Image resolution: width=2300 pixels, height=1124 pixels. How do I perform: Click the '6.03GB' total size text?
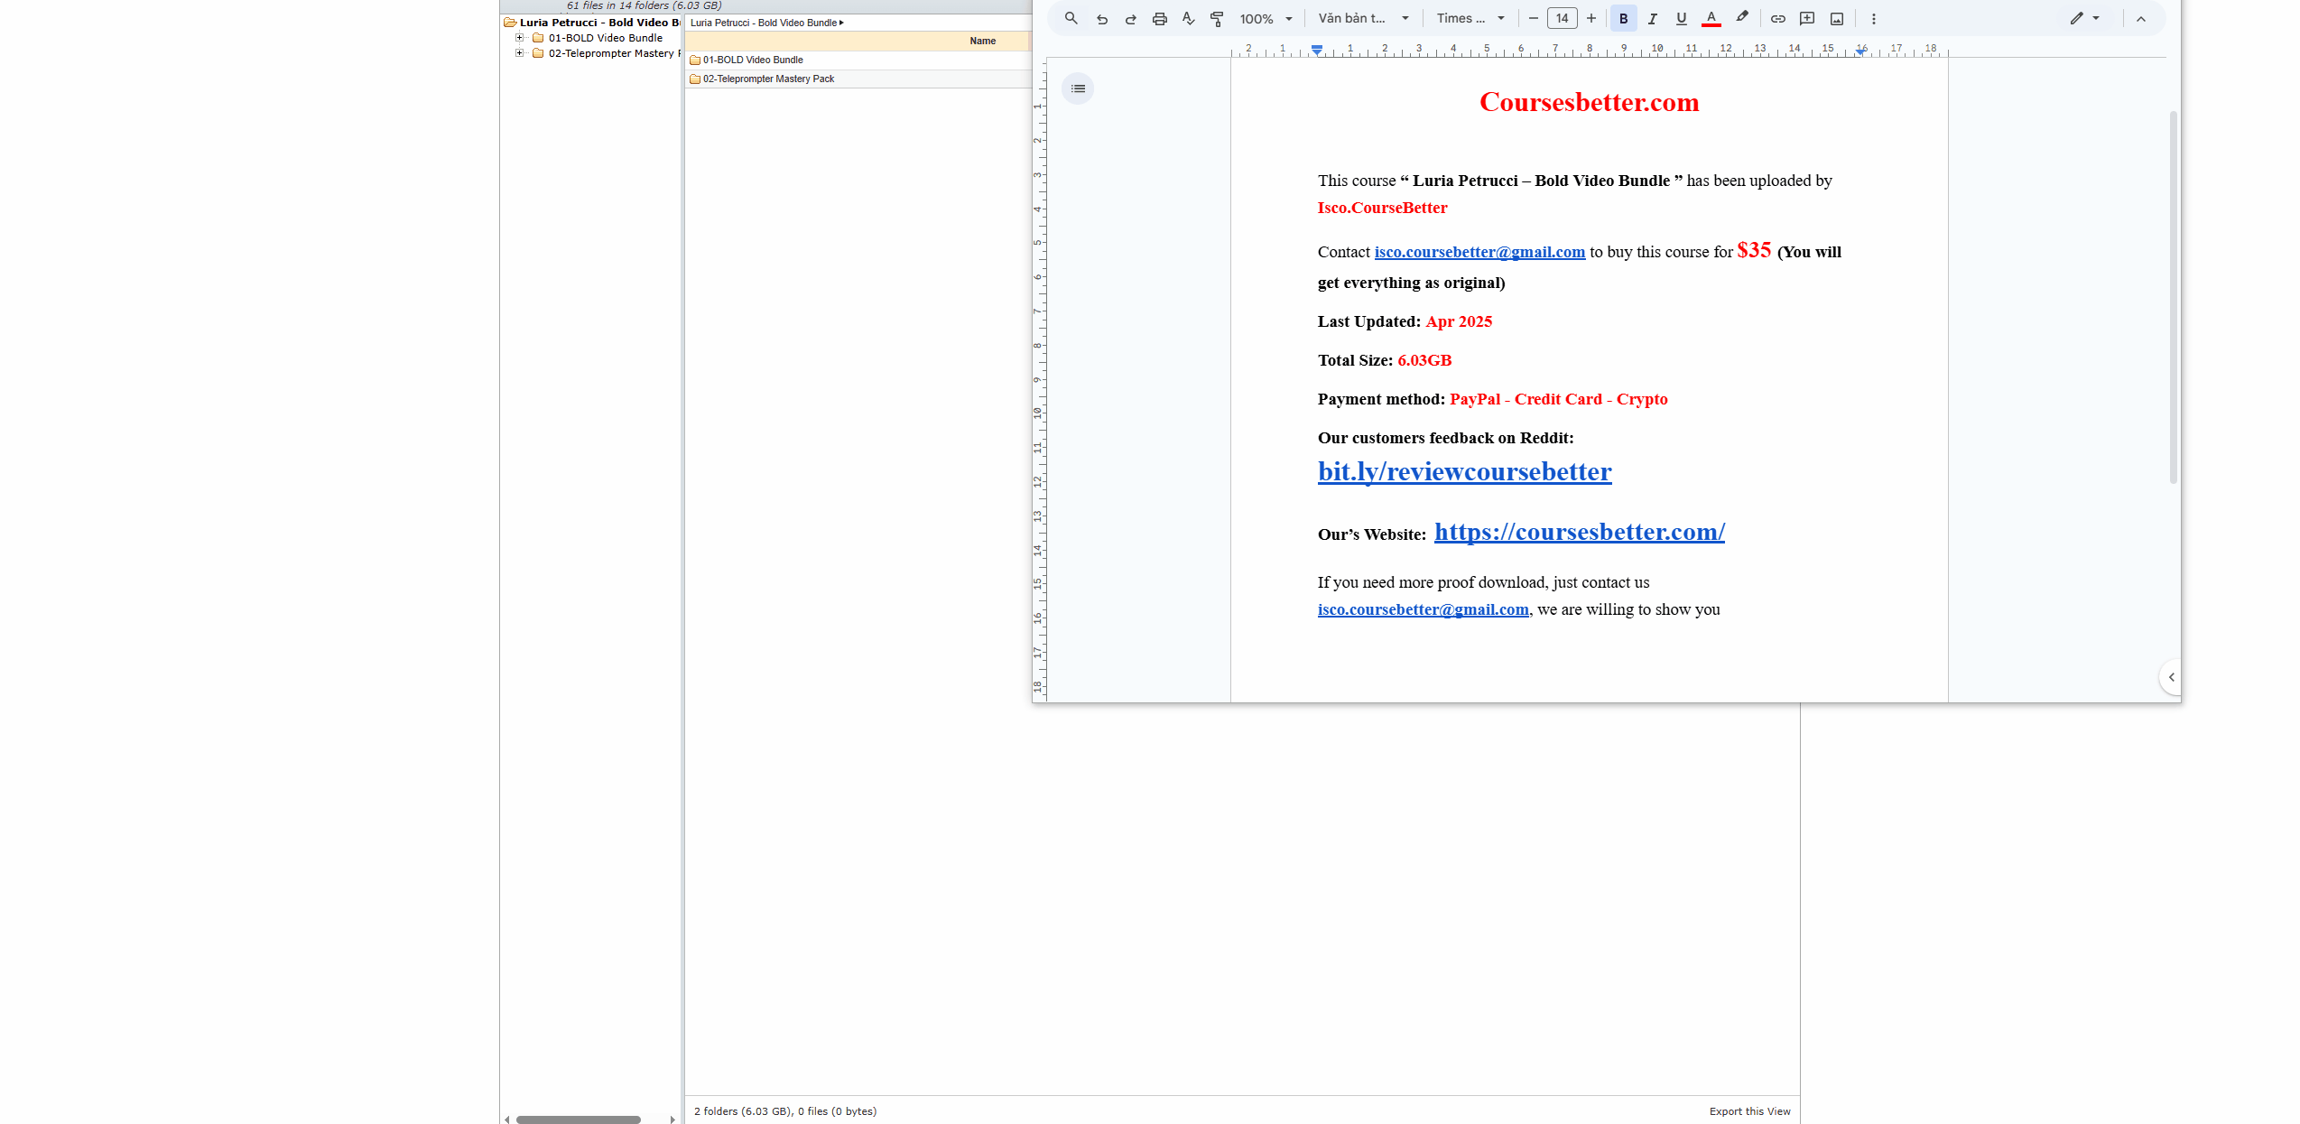coord(1424,360)
